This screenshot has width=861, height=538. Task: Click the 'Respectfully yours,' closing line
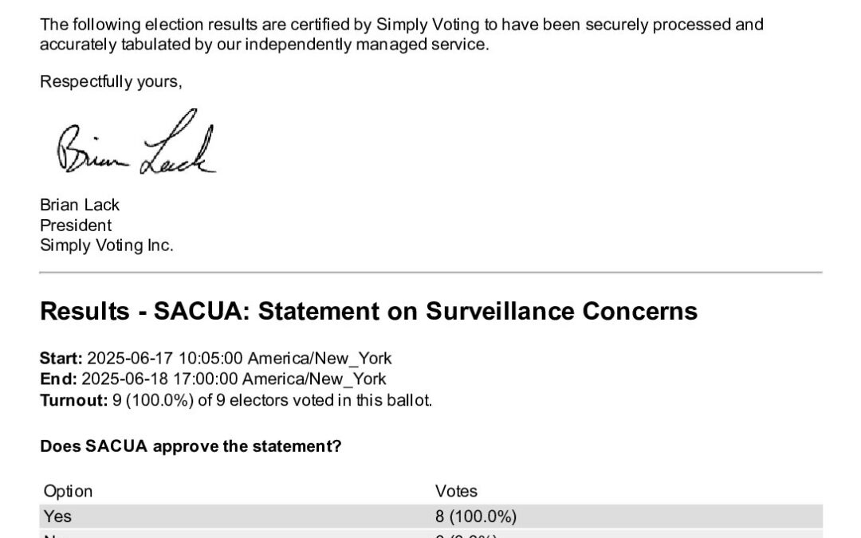111,81
